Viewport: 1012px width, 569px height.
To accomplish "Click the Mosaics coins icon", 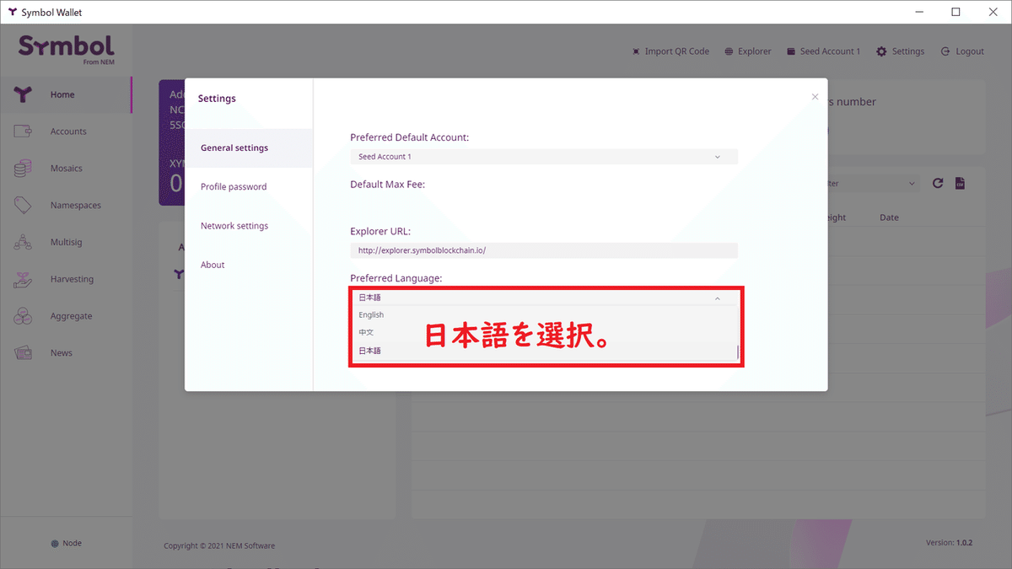I will click(23, 169).
